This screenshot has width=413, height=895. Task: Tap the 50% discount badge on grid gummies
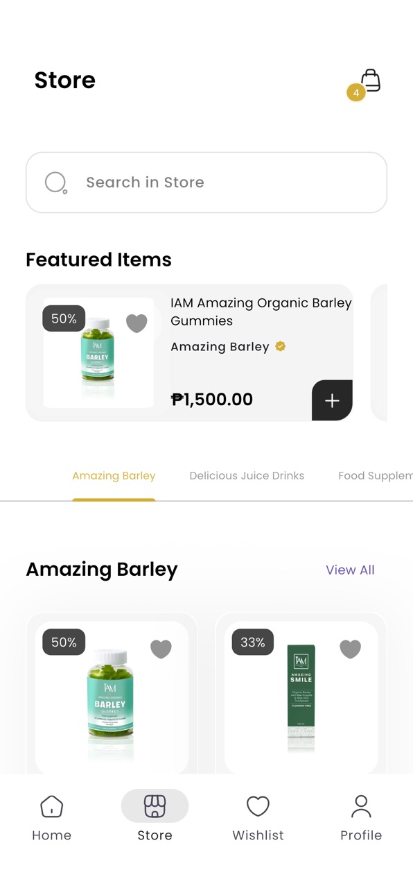coord(64,642)
